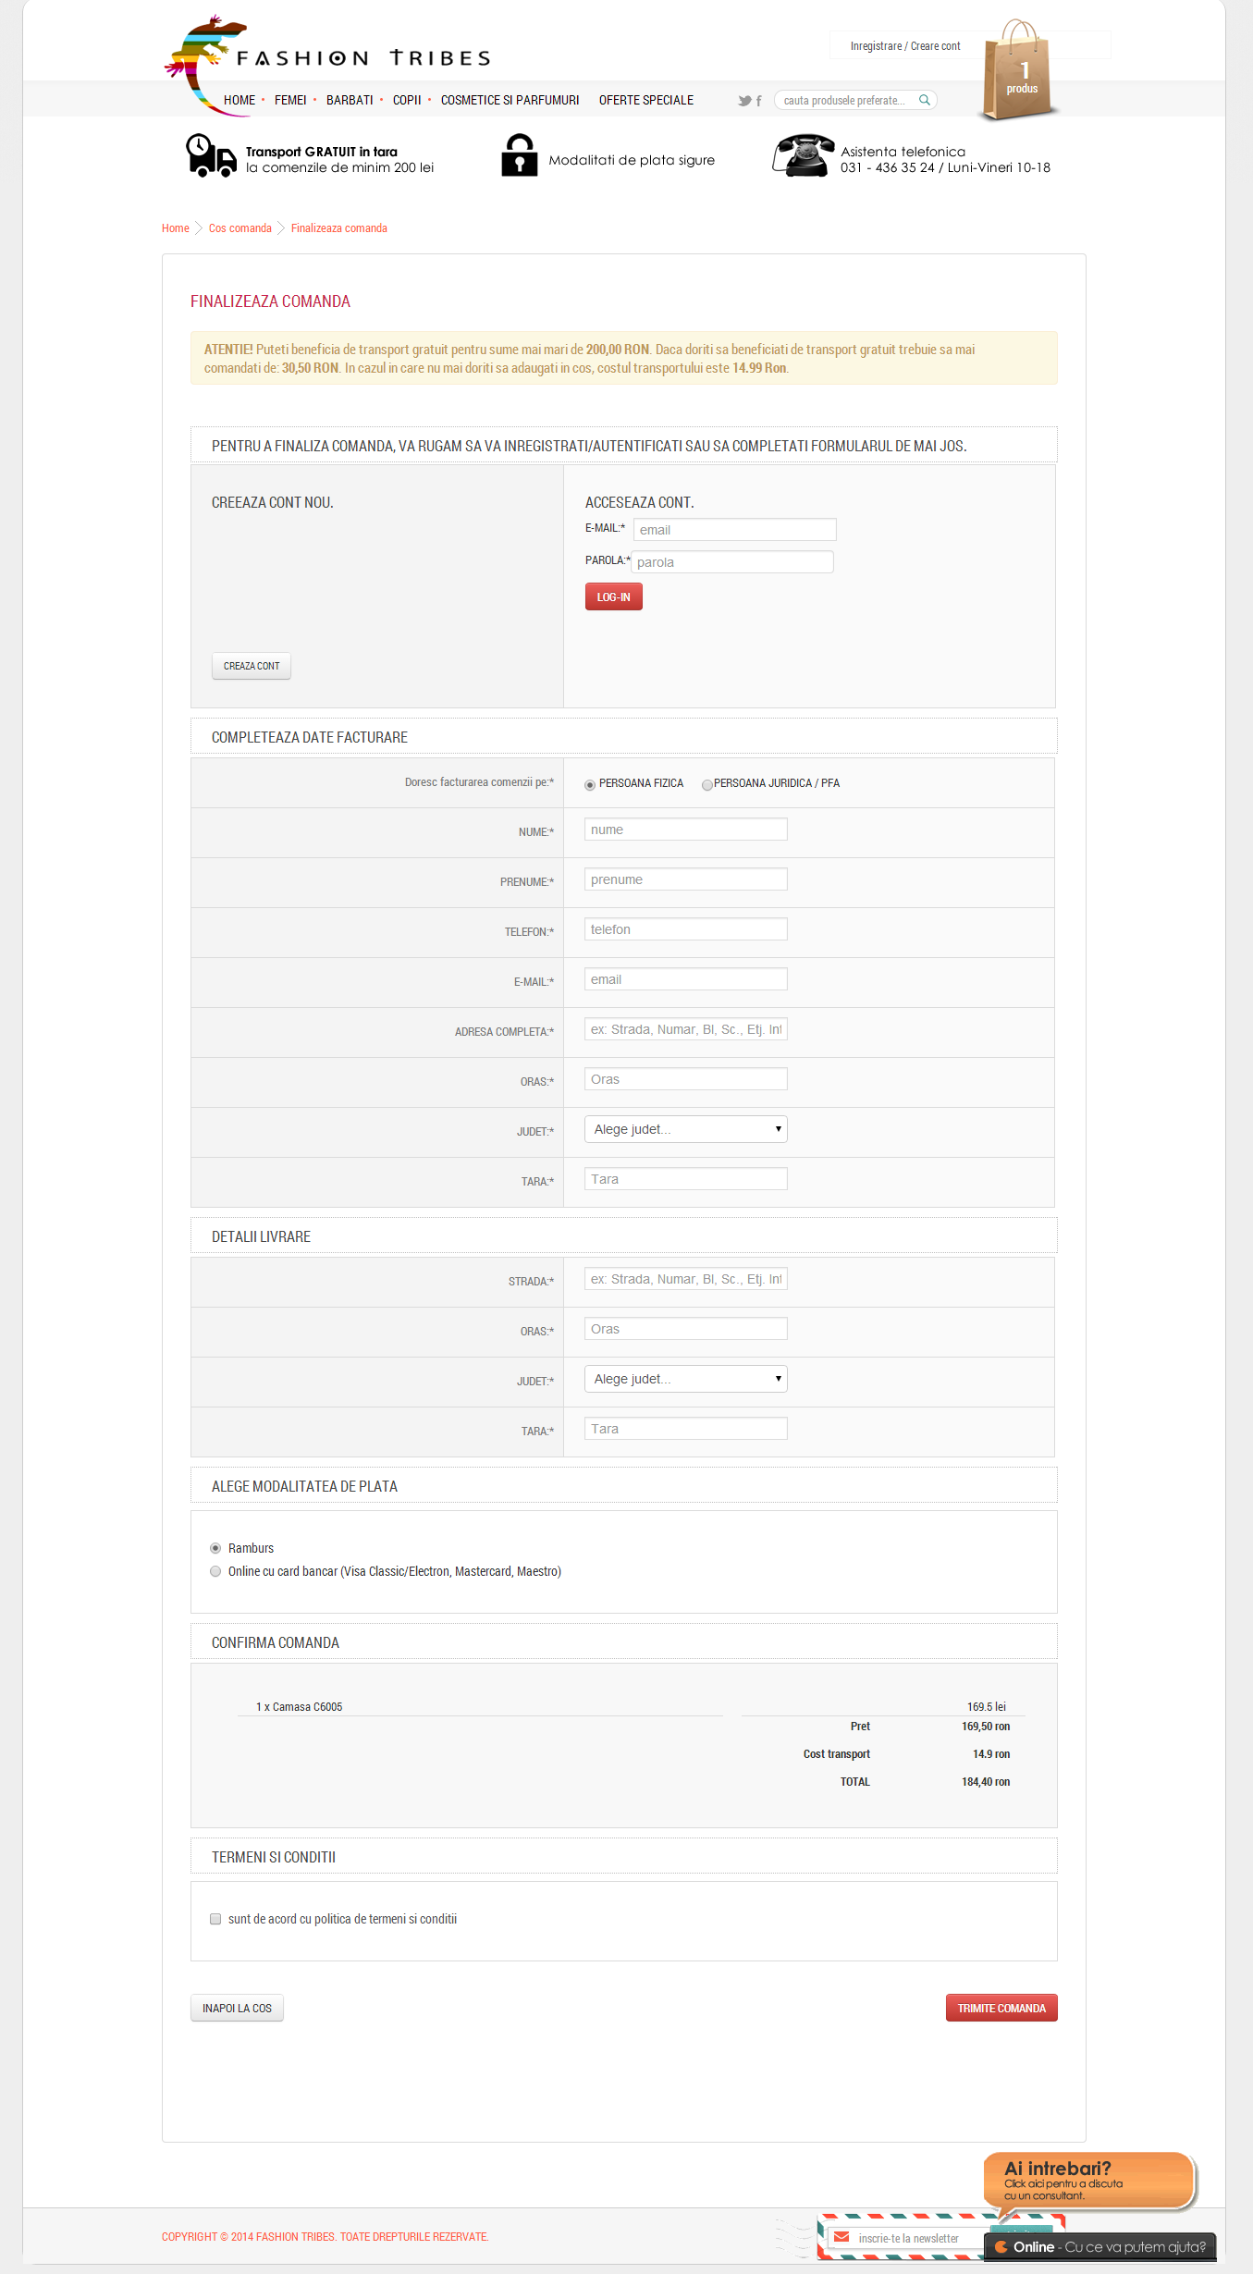Click the 'FINALIZEAZA COMANDA' page heading

(270, 301)
